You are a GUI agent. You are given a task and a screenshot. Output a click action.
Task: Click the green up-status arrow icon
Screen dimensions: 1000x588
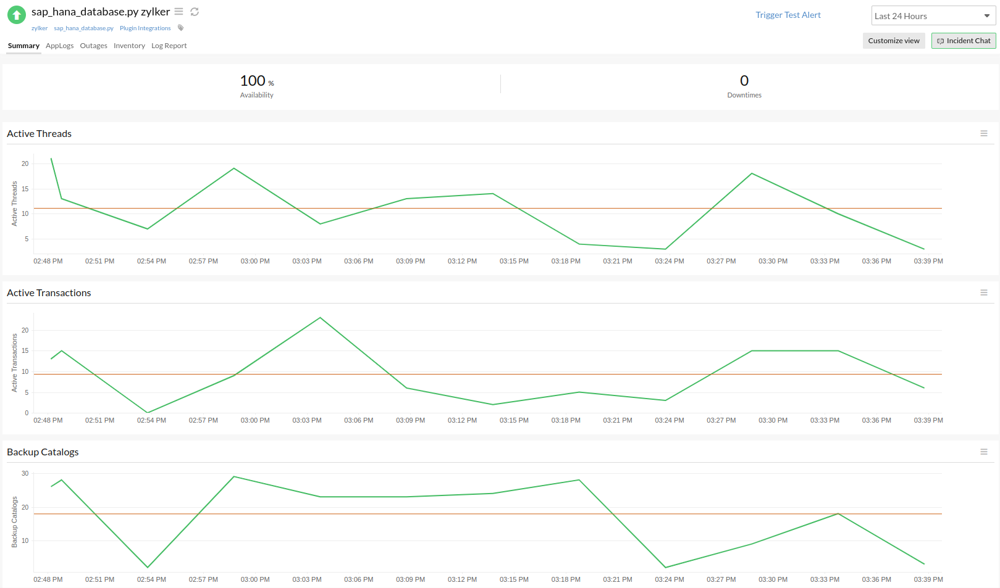(17, 15)
